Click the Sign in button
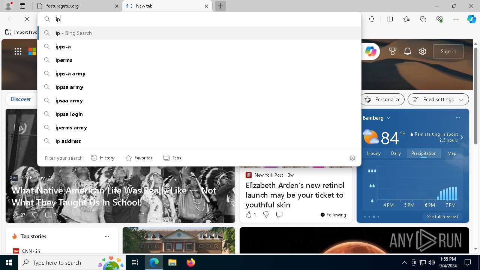Screen dimensions: 480x270 tap(448, 51)
